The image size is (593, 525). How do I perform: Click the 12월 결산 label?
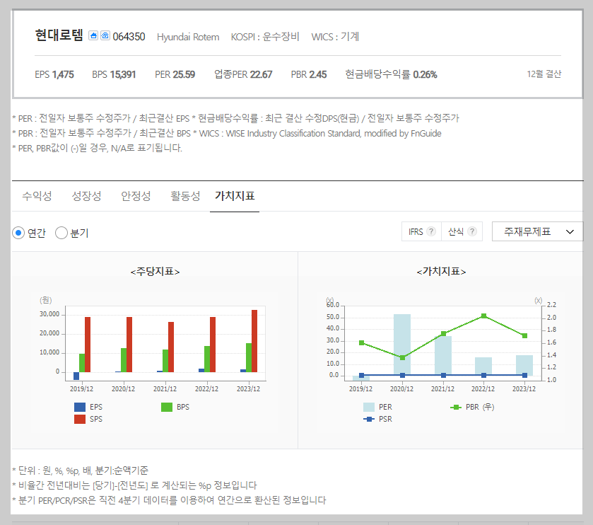coord(544,74)
